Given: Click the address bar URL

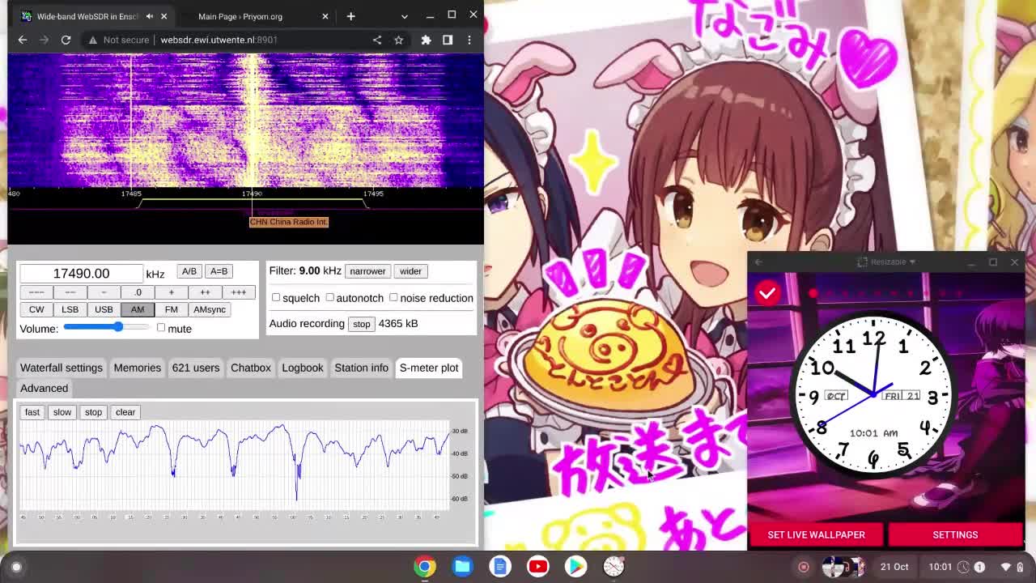Looking at the screenshot, I should [x=219, y=40].
